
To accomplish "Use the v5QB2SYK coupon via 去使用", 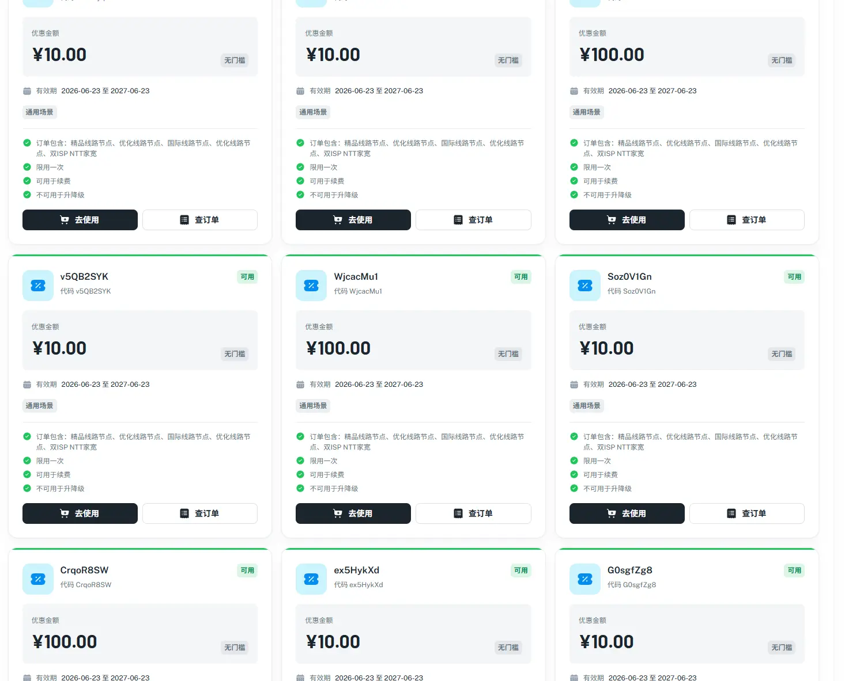I will click(x=80, y=513).
